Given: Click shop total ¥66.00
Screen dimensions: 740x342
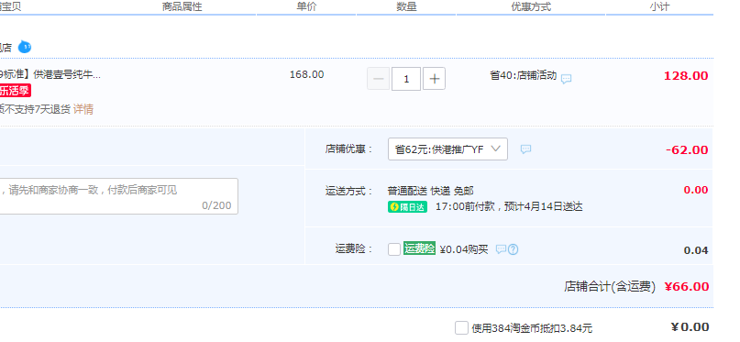Looking at the screenshot, I should click(x=687, y=286).
